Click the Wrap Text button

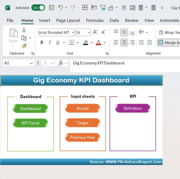click(169, 32)
